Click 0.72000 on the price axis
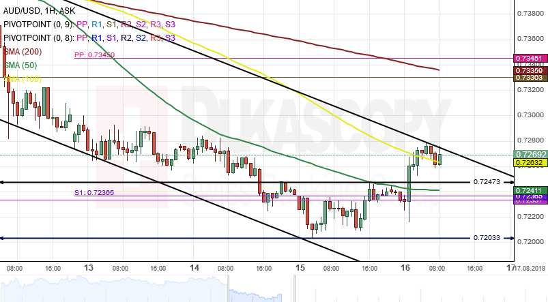Screen dimensions: 548x302 [x=530, y=241]
